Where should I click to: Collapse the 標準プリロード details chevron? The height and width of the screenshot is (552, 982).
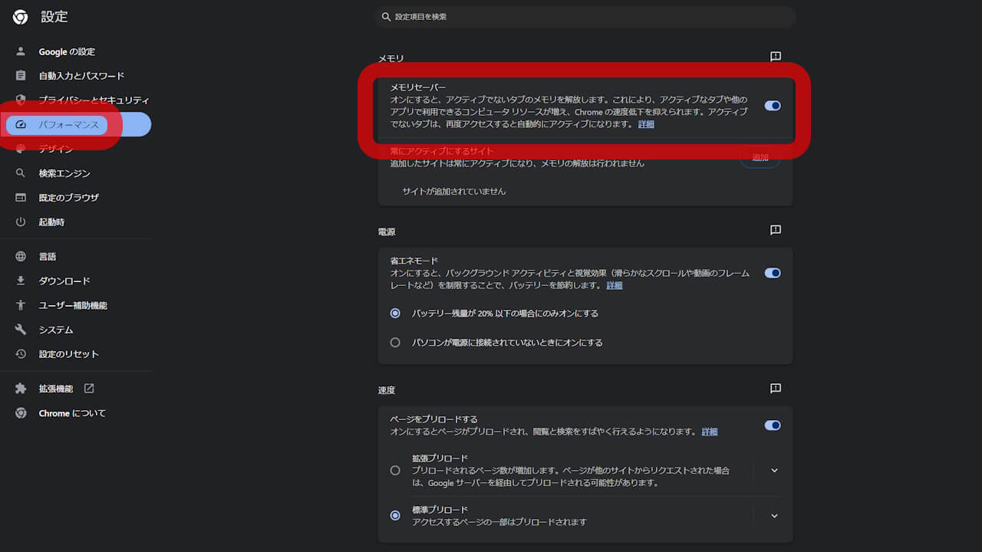pos(774,515)
